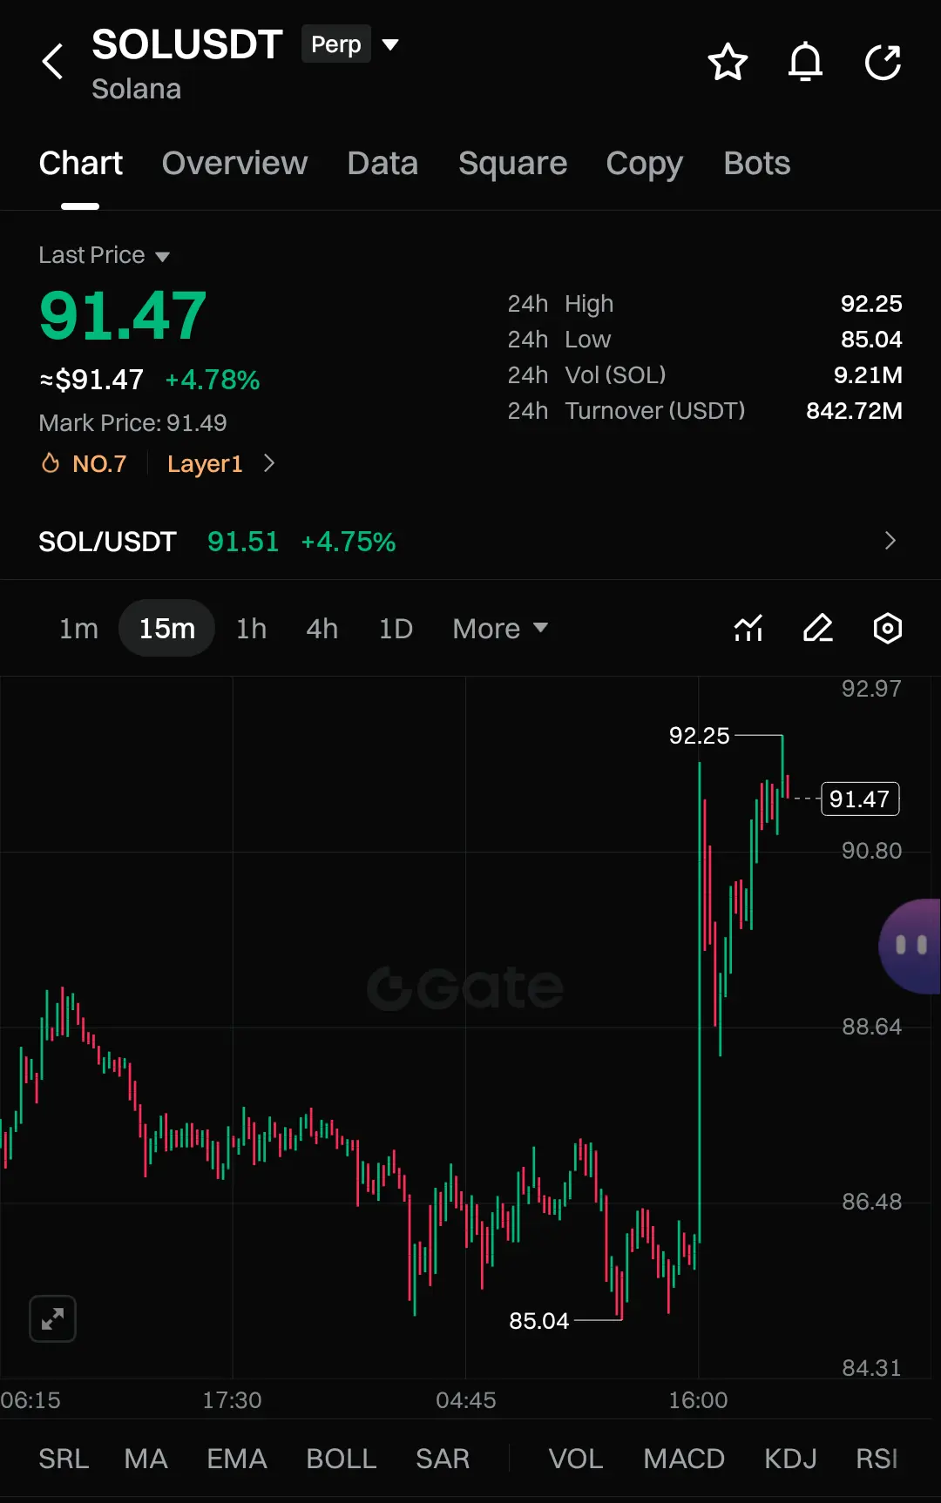Select 1h timeframe
This screenshot has height=1503, width=941.
pyautogui.click(x=251, y=628)
